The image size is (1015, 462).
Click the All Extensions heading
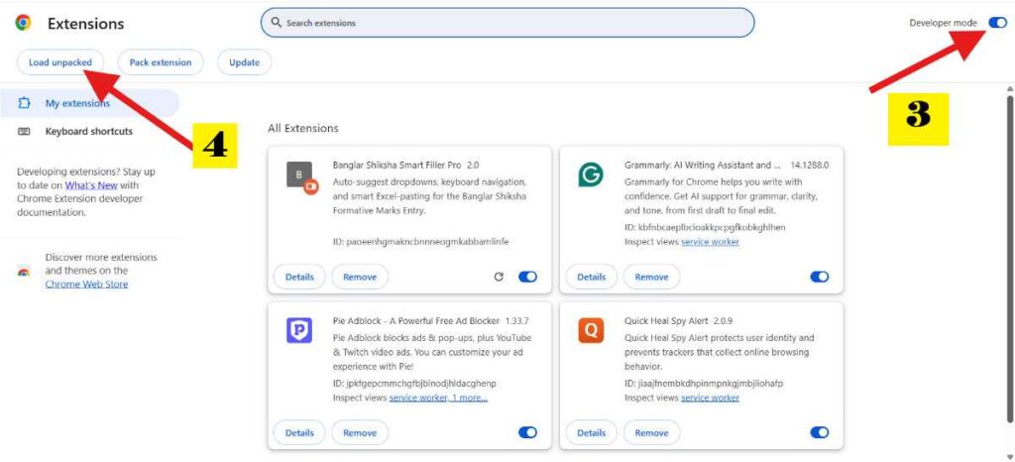tap(303, 128)
